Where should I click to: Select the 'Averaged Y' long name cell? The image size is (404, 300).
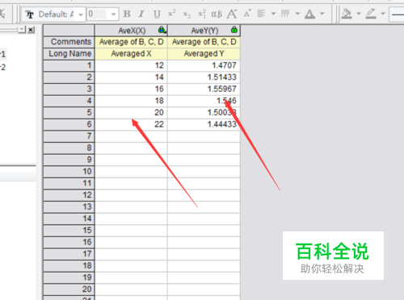[204, 54]
